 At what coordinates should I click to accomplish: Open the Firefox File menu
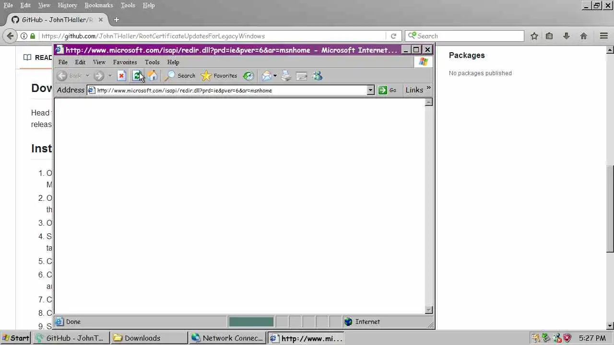point(8,5)
